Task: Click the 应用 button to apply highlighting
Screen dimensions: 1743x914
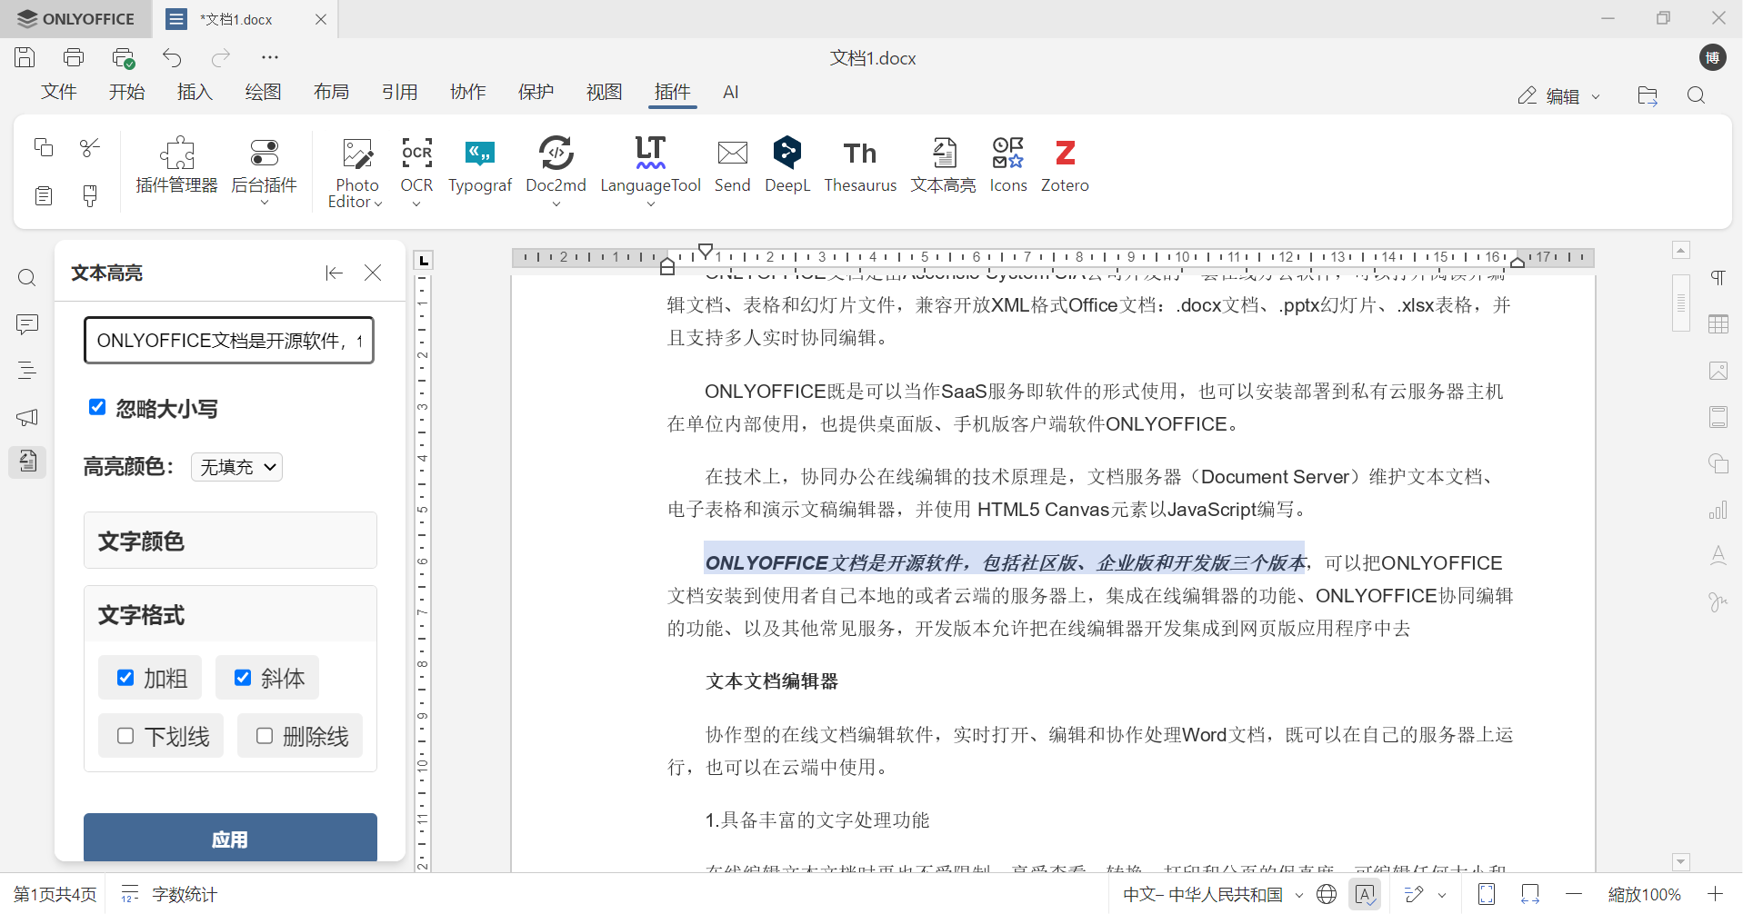Action: [230, 838]
